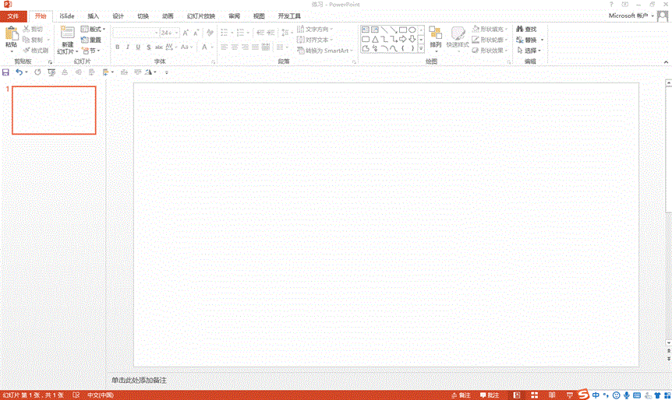Toggle bold text formatting
The height and width of the screenshot is (400, 672).
click(118, 47)
